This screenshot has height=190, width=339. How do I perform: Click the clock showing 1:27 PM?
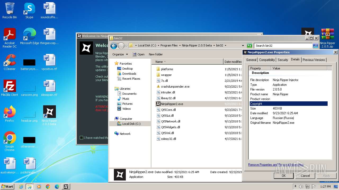click(325, 187)
